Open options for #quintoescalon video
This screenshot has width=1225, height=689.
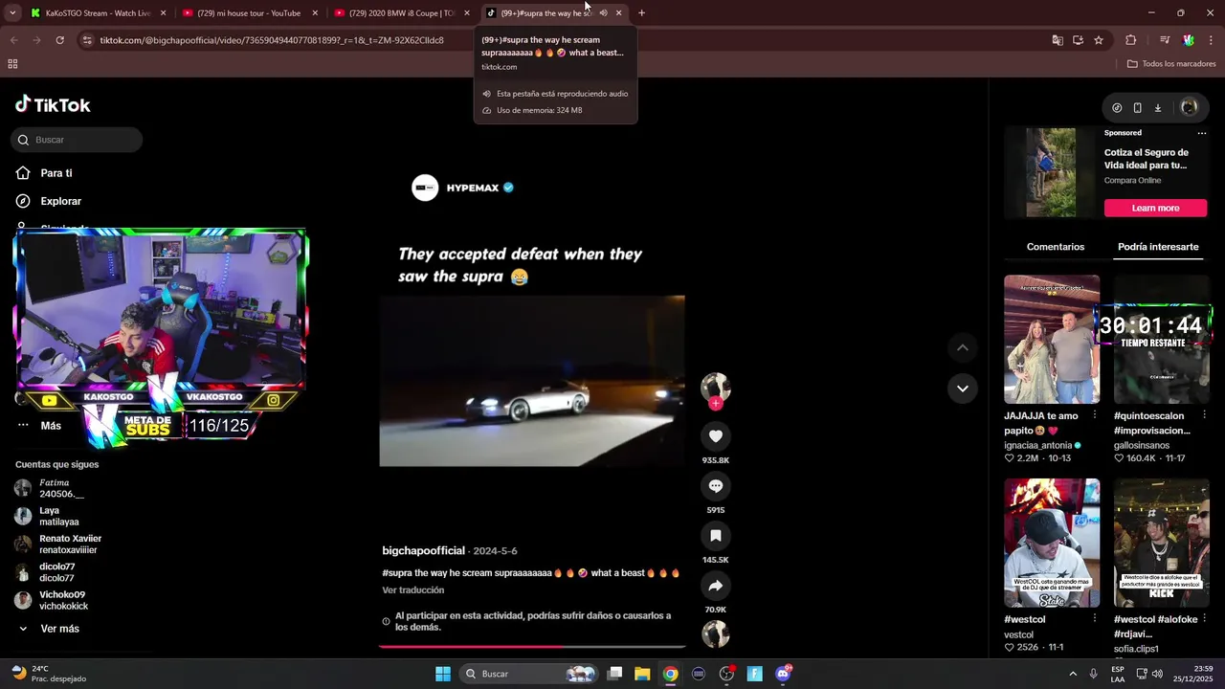[x=1204, y=415]
